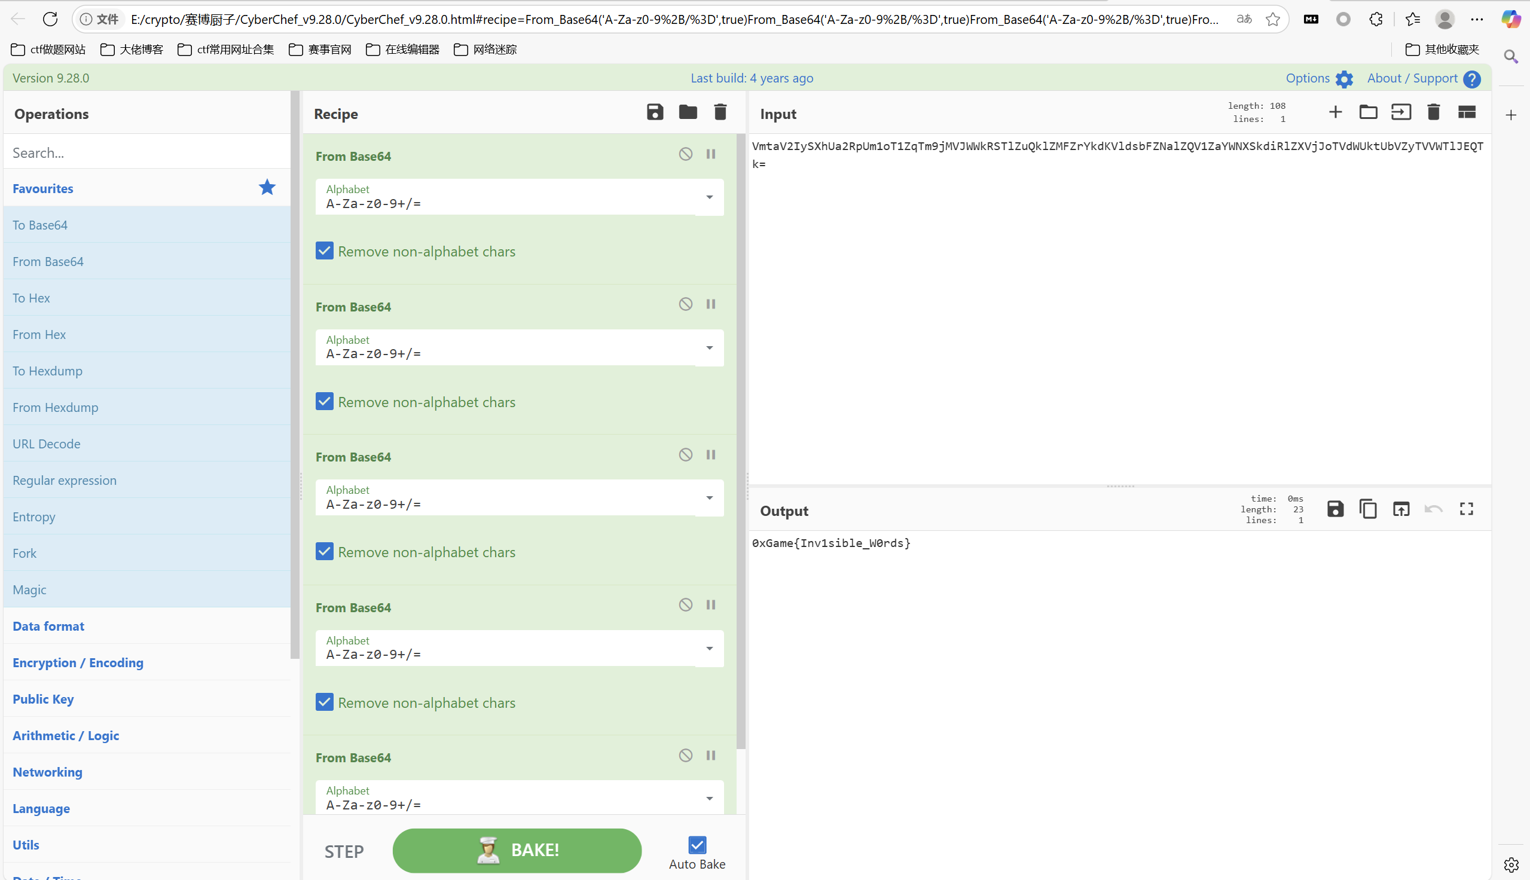Reset pane layout icon in Input header
This screenshot has width=1530, height=880.
pos(1467,112)
